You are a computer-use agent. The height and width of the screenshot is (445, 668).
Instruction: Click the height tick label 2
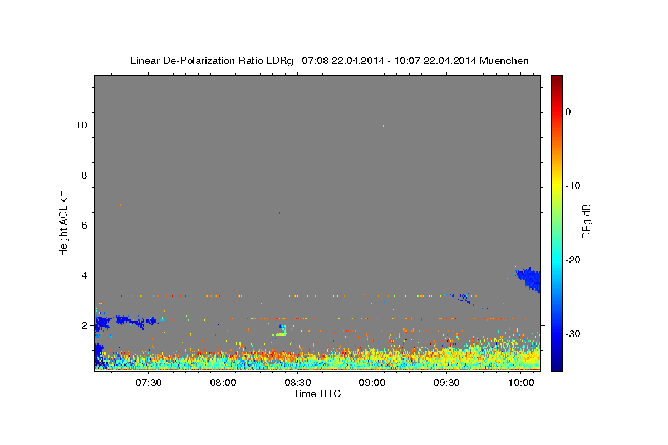85,325
